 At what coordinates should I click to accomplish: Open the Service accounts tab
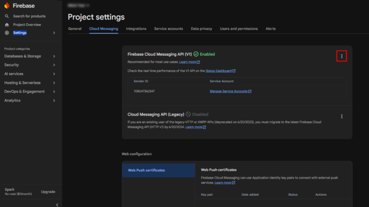(x=168, y=28)
